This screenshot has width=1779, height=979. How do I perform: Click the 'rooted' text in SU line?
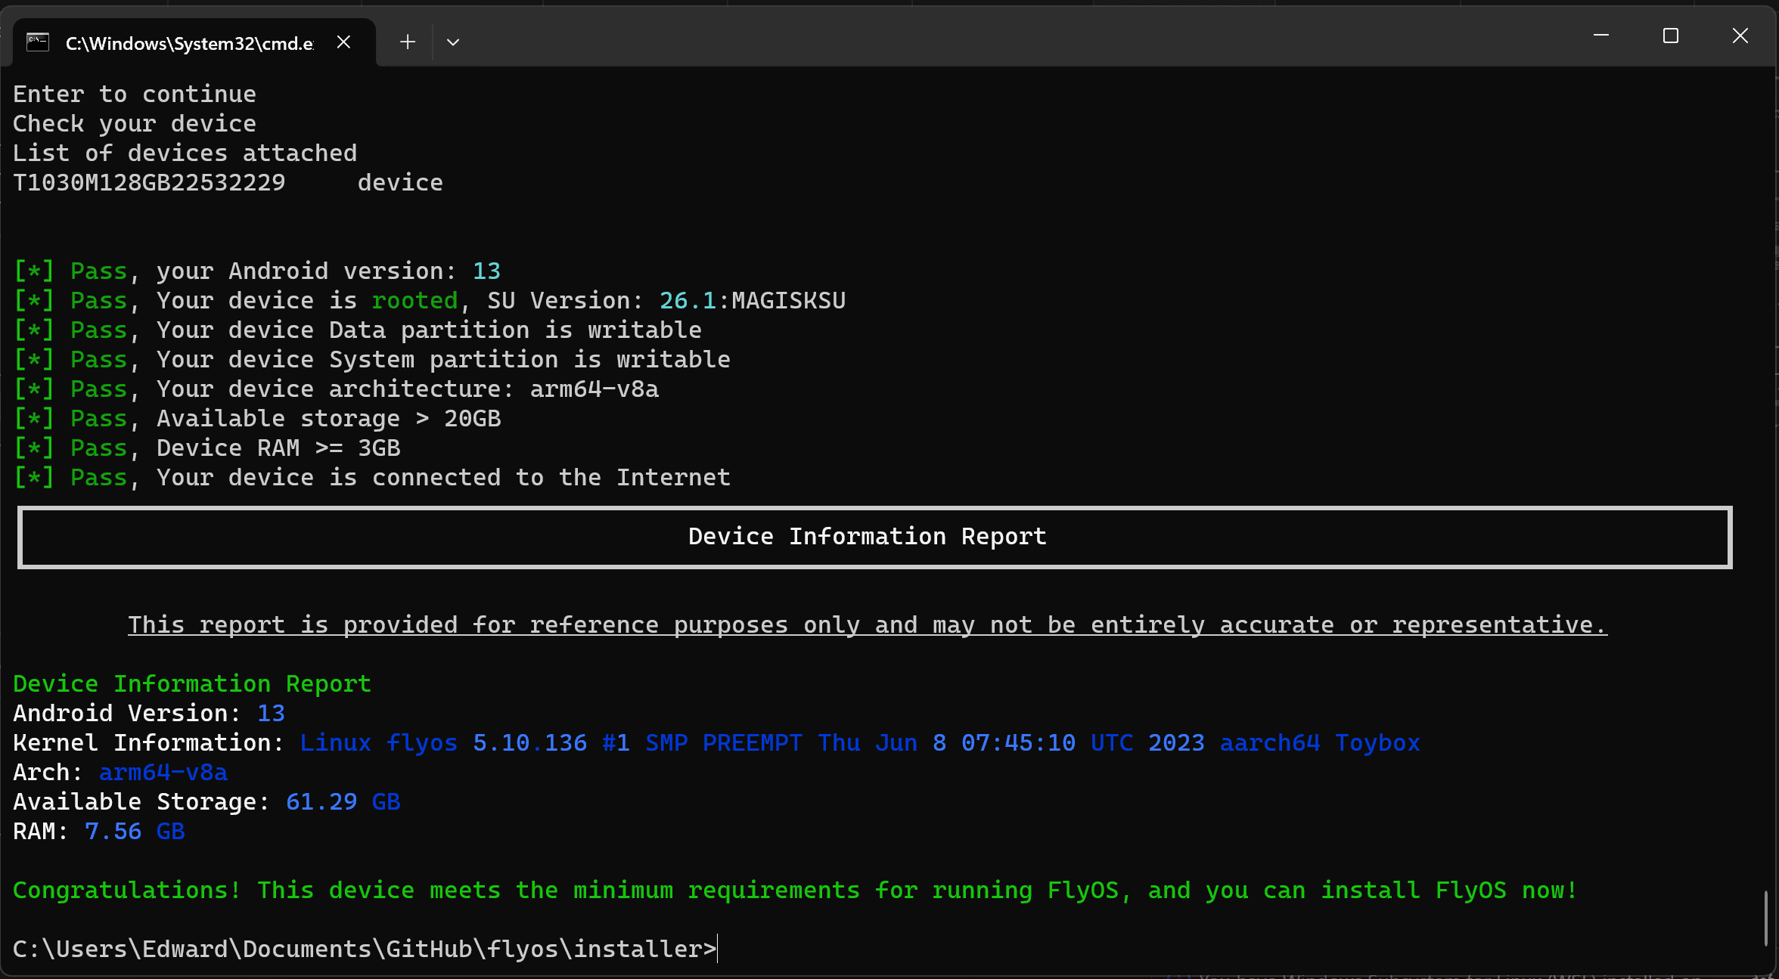(414, 300)
